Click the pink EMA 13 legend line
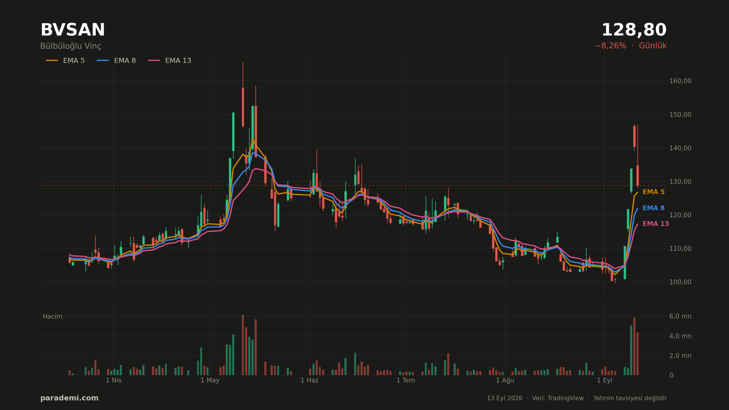Image resolution: width=729 pixels, height=410 pixels. [x=154, y=61]
